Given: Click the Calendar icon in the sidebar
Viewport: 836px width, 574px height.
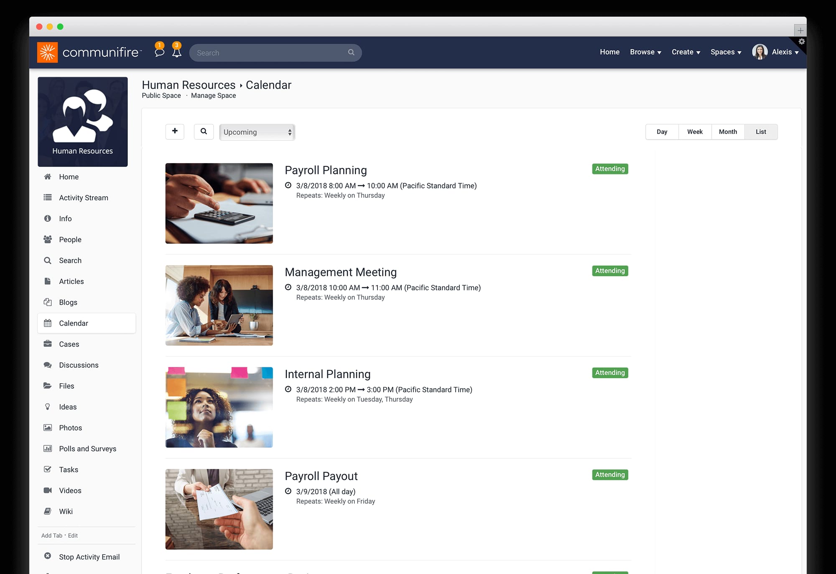Looking at the screenshot, I should [x=48, y=323].
